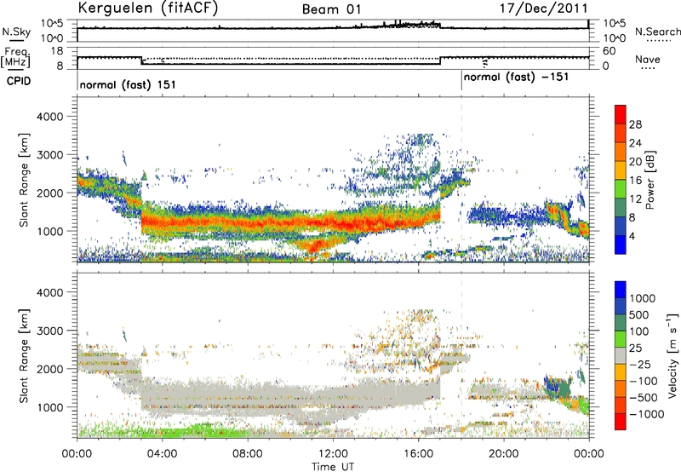The height and width of the screenshot is (472, 681).
Task: Click the "-100" label on velocity colorbar
Action: click(643, 381)
